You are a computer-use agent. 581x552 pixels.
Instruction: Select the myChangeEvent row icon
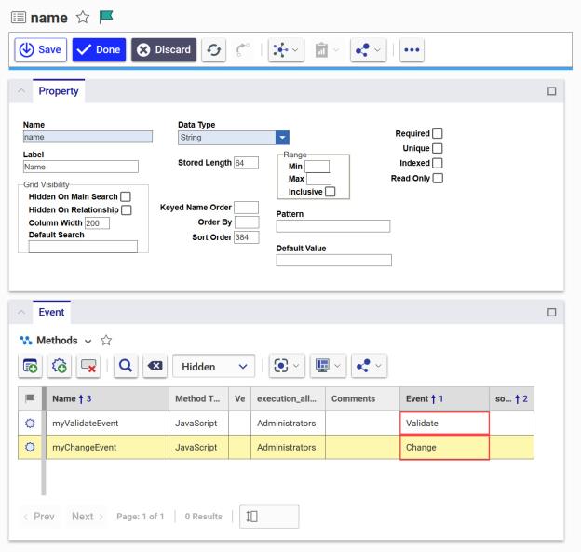[x=30, y=447]
